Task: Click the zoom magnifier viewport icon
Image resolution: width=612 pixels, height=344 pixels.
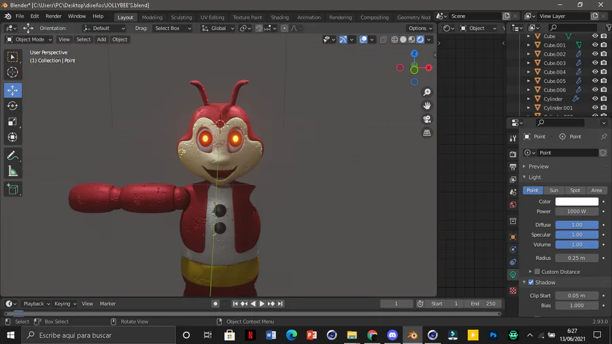Action: point(427,92)
